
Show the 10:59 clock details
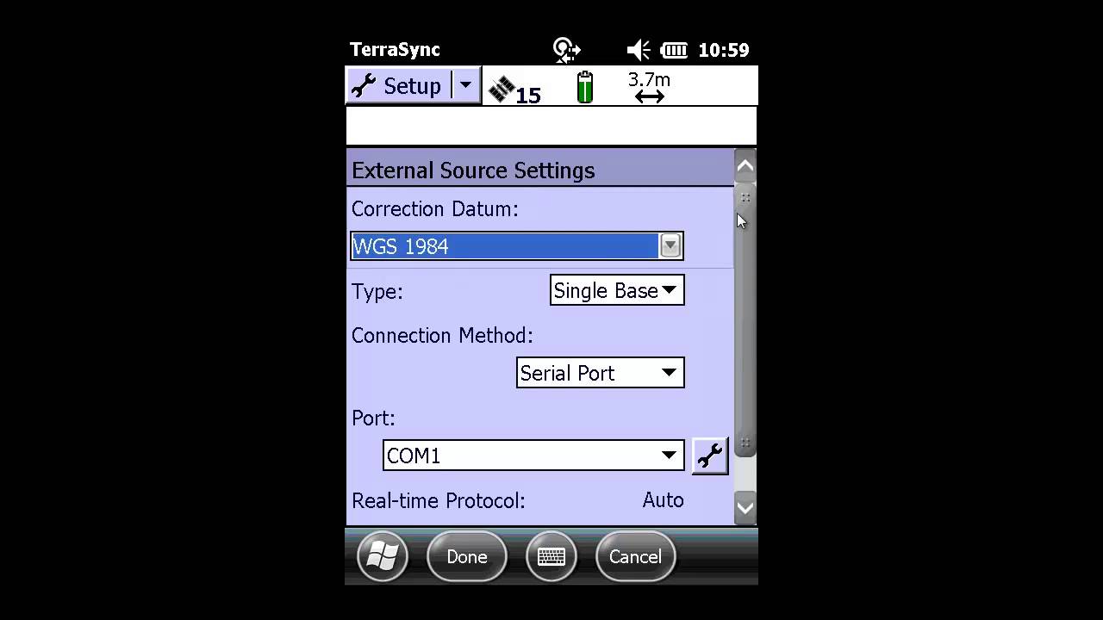click(724, 50)
